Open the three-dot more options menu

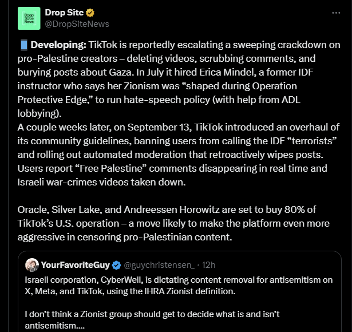(x=336, y=13)
